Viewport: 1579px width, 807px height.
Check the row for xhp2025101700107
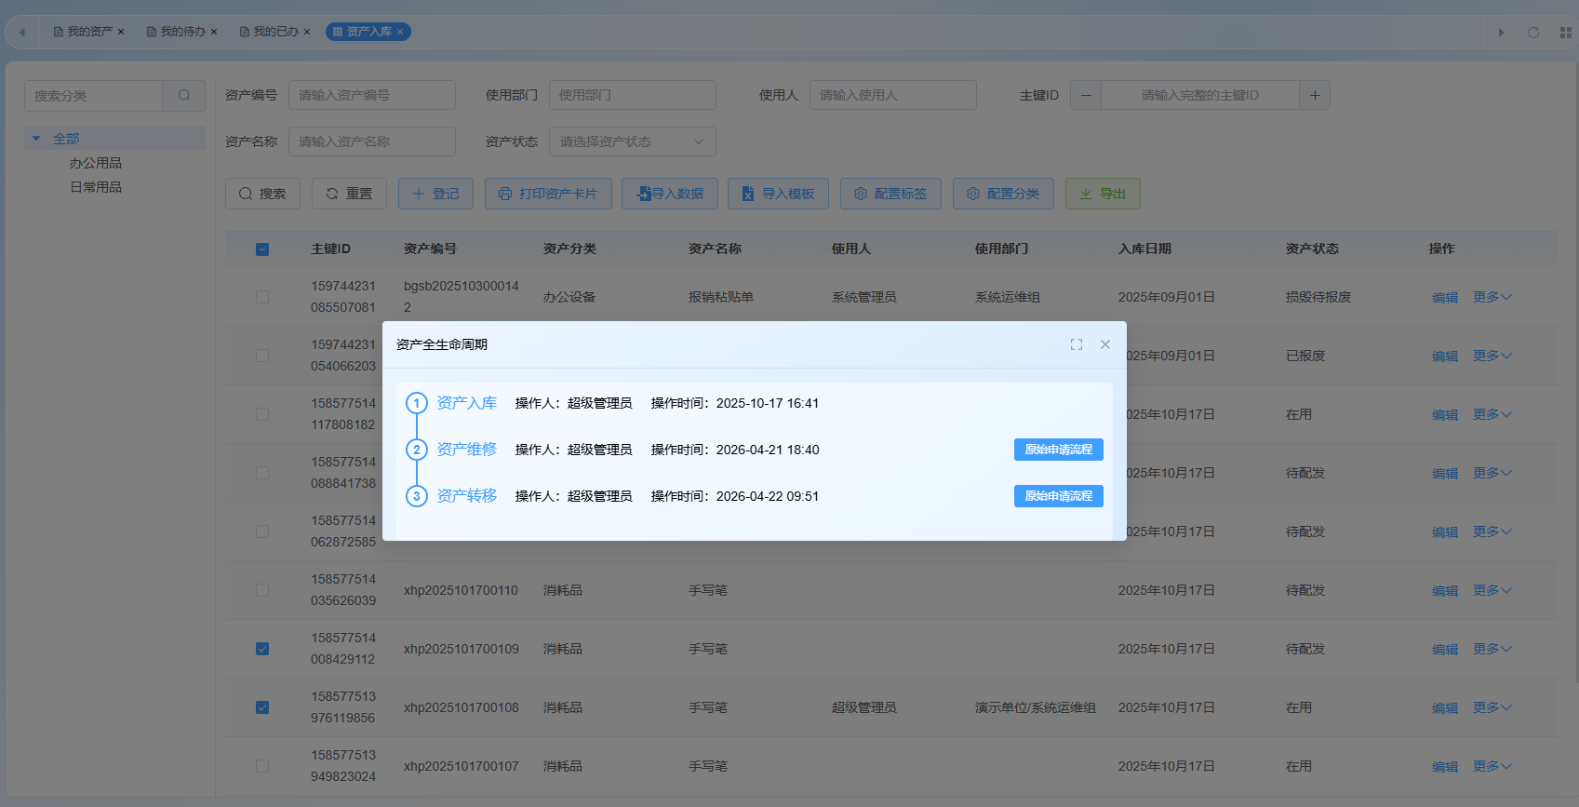pyautogui.click(x=262, y=766)
